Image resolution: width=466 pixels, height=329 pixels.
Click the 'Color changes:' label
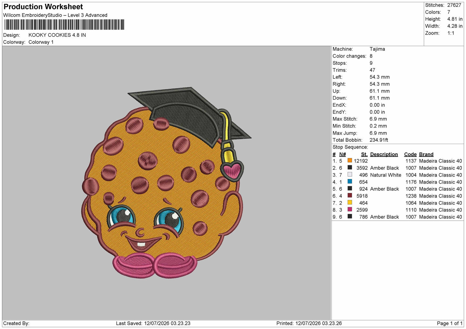[350, 56]
